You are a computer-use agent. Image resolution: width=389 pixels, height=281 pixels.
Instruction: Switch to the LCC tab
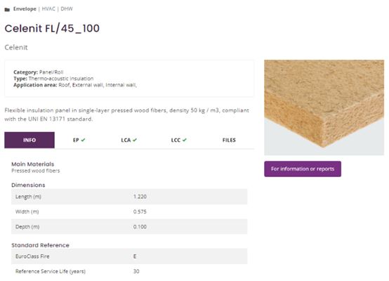179,140
